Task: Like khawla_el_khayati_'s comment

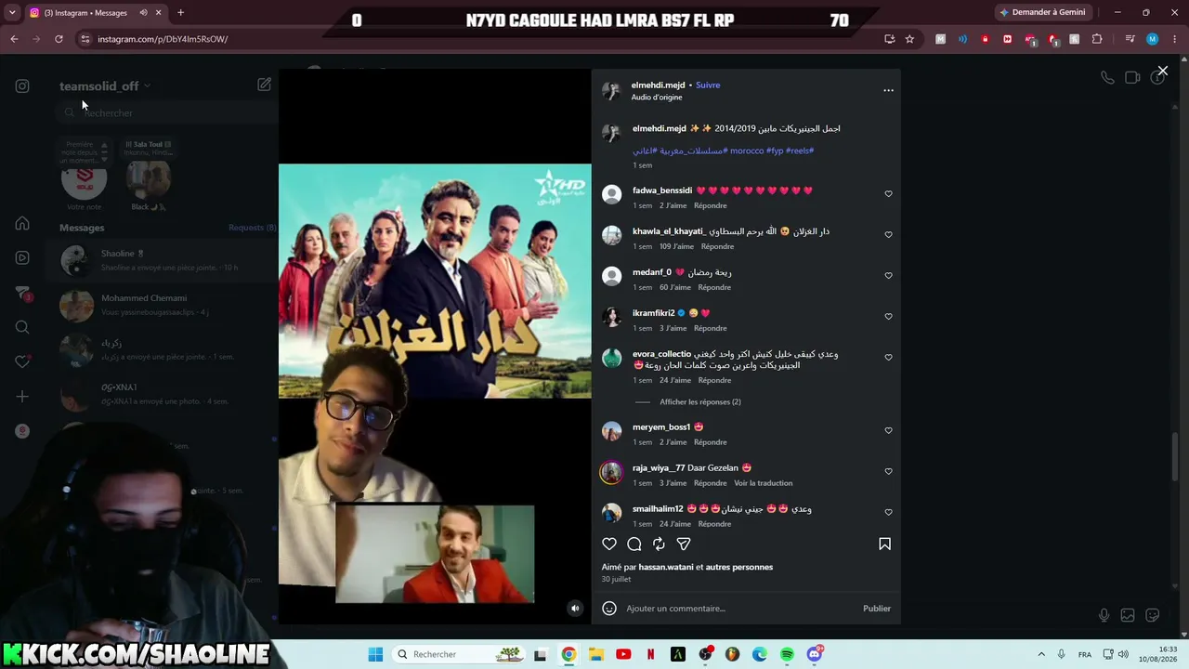Action: click(888, 235)
